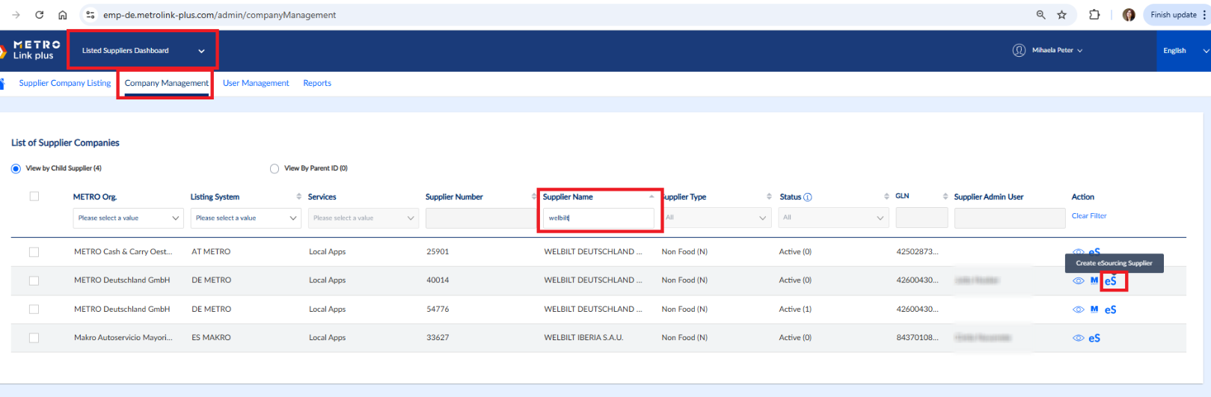The height and width of the screenshot is (397, 1211).
Task: Open Services filter dropdown
Action: 364,218
